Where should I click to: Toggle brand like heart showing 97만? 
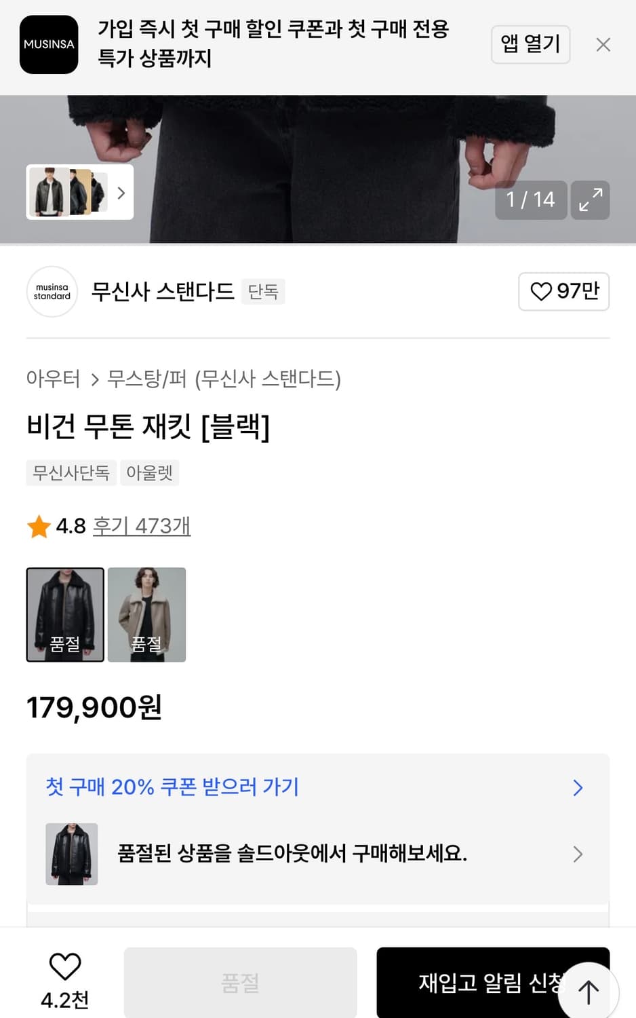563,292
